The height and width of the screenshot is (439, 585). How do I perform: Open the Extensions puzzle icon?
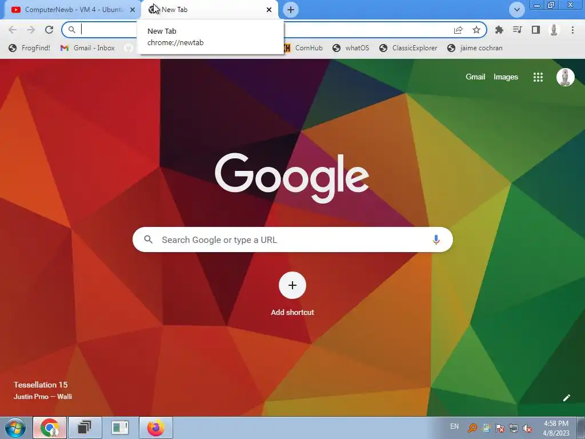coord(499,30)
